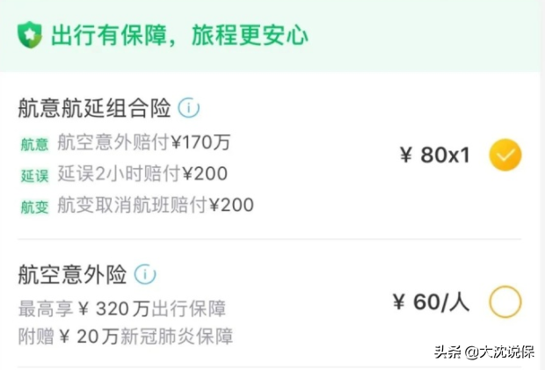This screenshot has height=370, width=545.
Task: Open info icon beside 航空意外险
Action: (x=145, y=274)
